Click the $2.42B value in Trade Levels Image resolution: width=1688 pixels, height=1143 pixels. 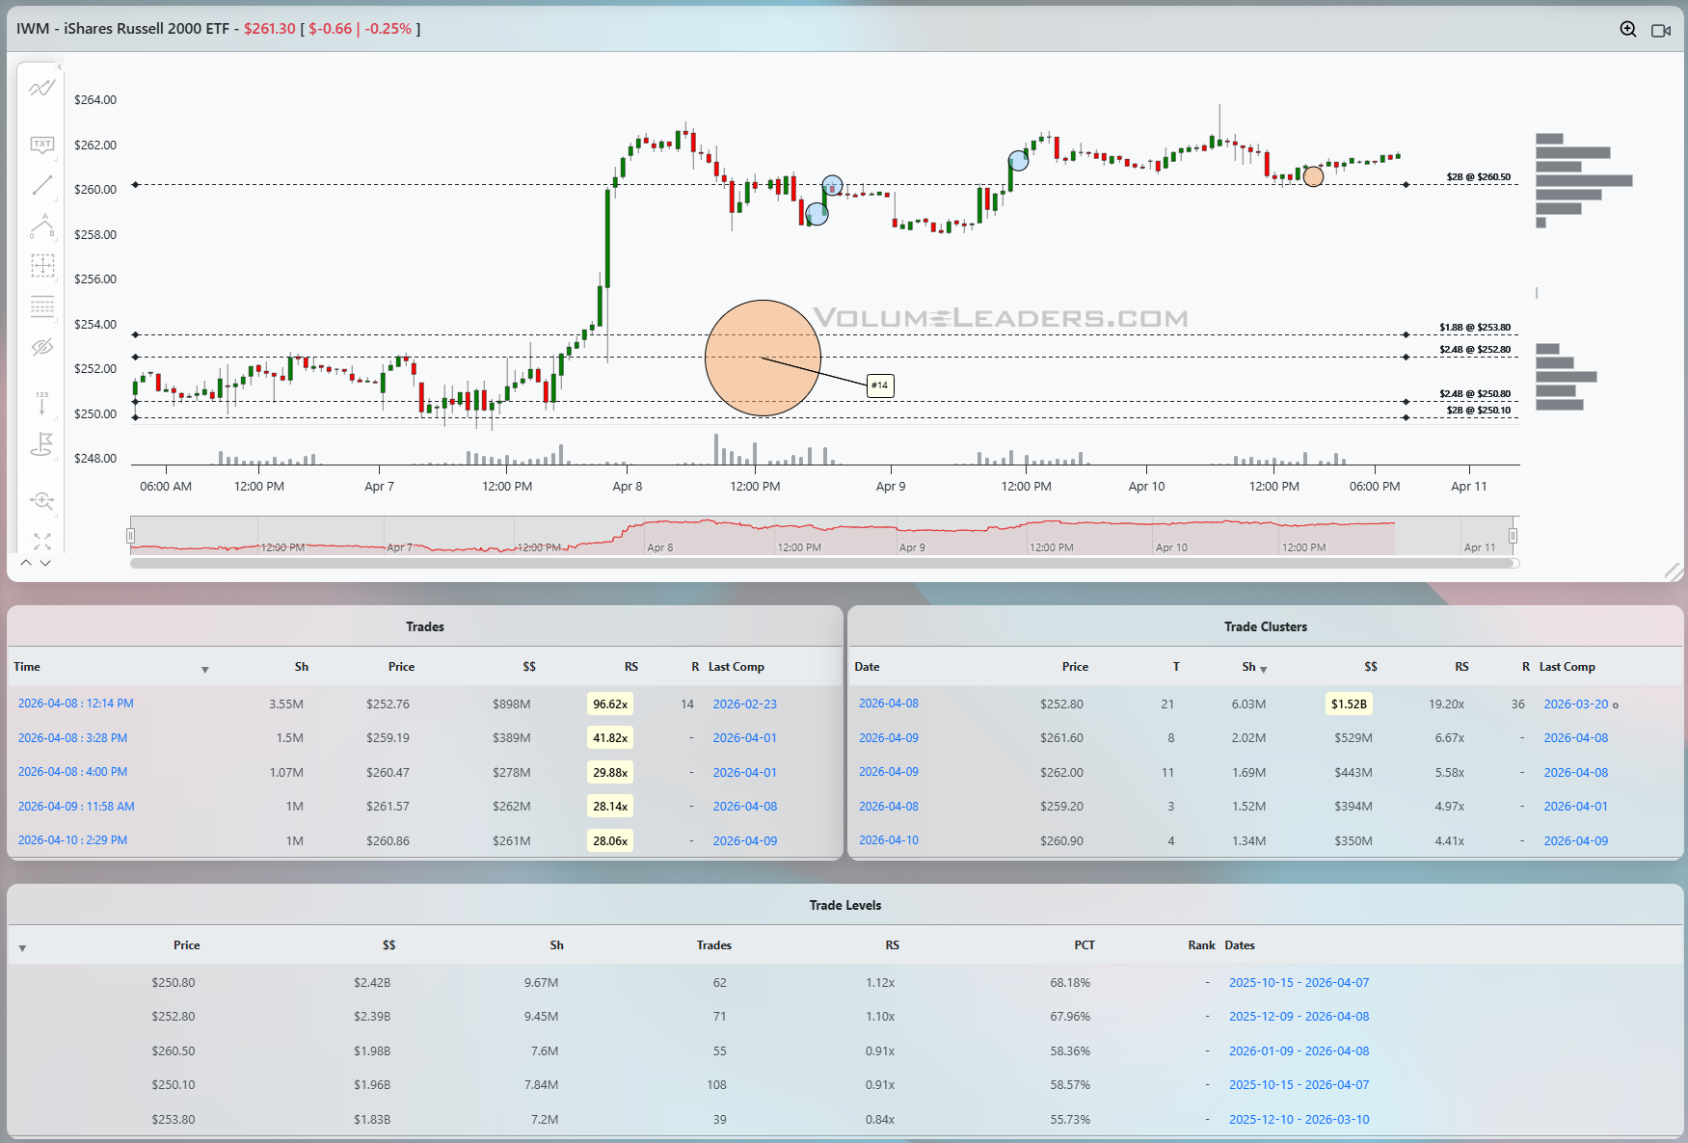tap(372, 983)
